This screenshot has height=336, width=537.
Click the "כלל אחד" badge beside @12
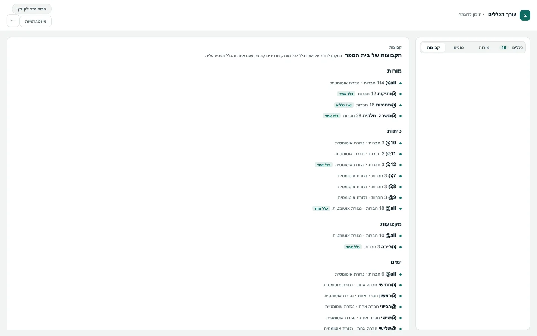[324, 165]
